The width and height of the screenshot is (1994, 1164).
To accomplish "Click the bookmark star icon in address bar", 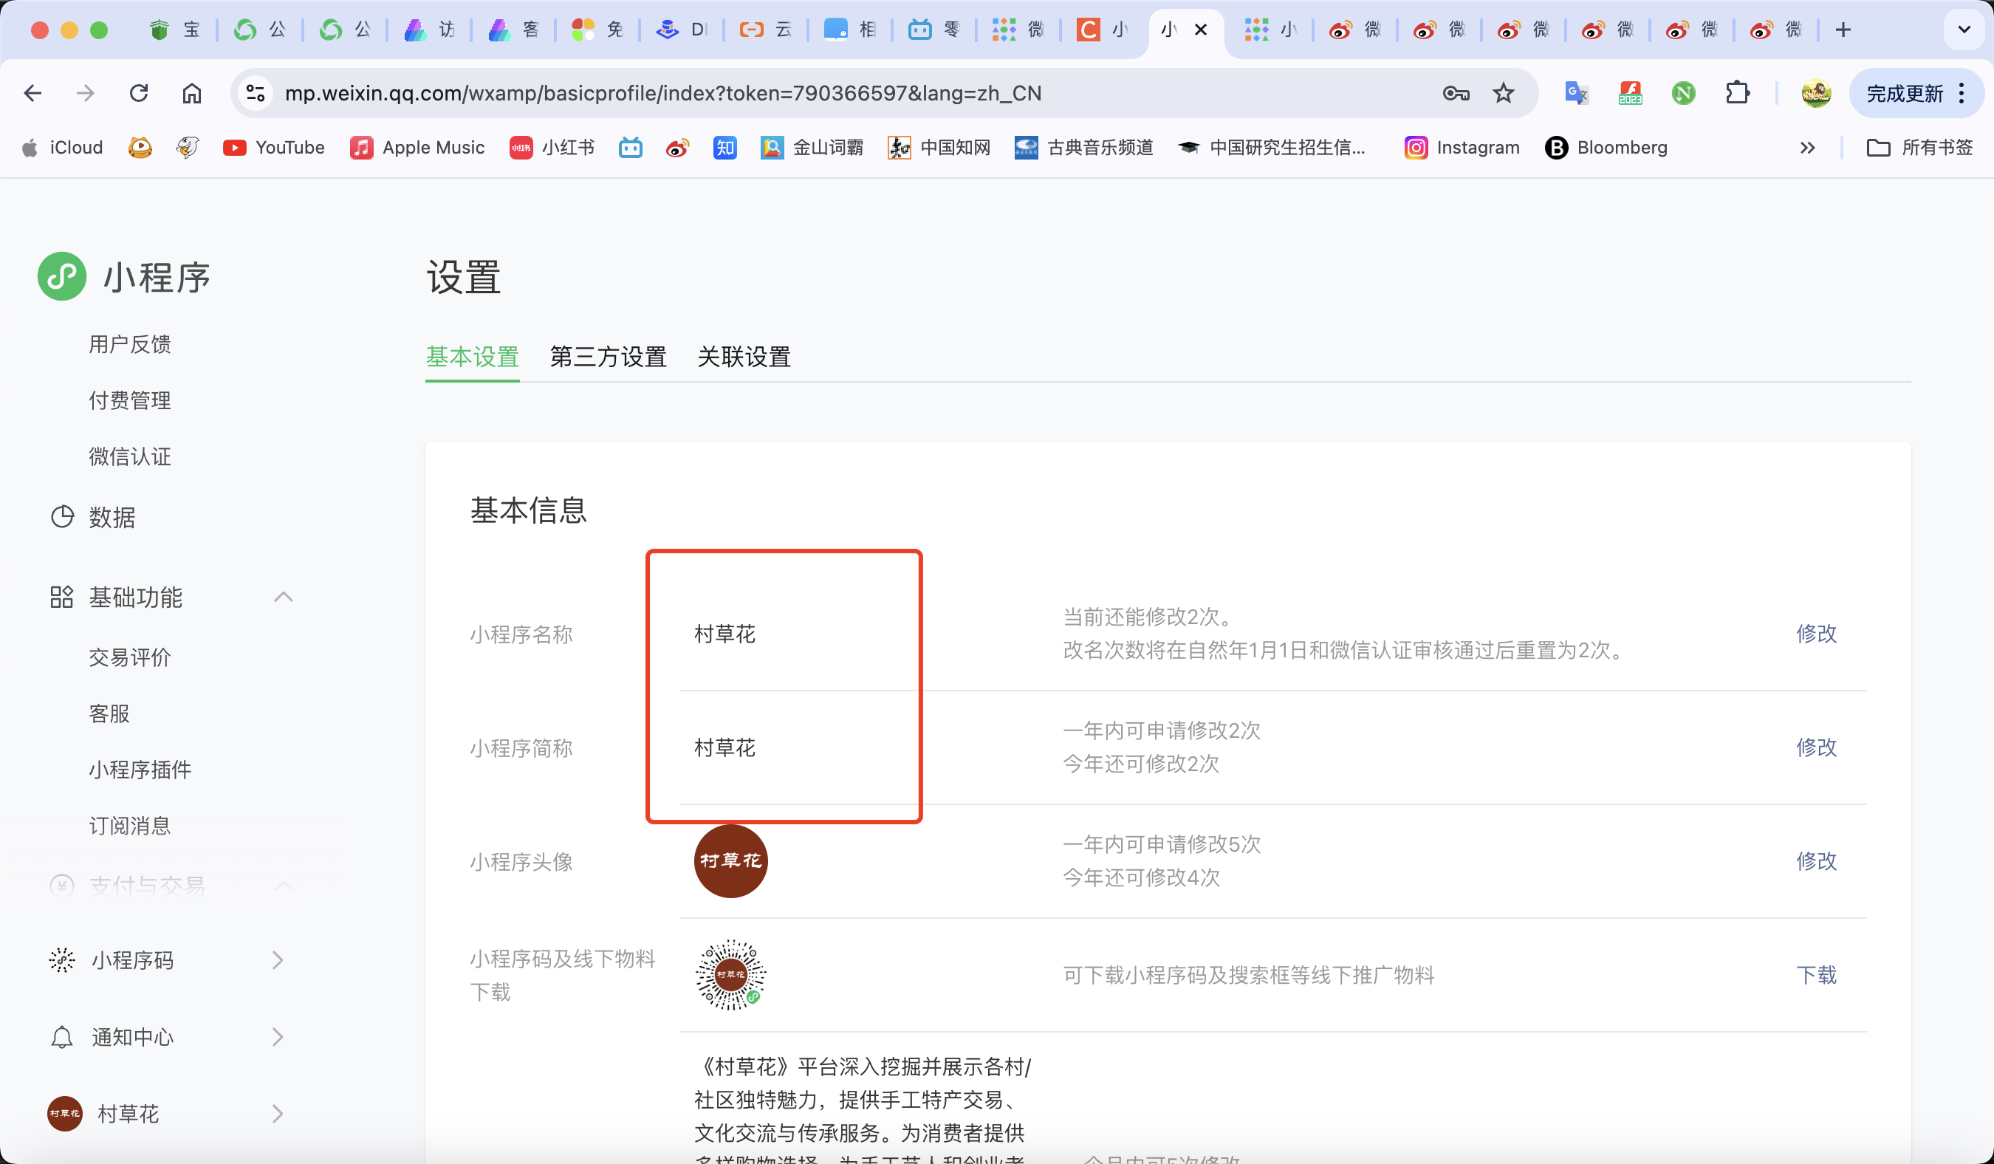I will [1503, 93].
